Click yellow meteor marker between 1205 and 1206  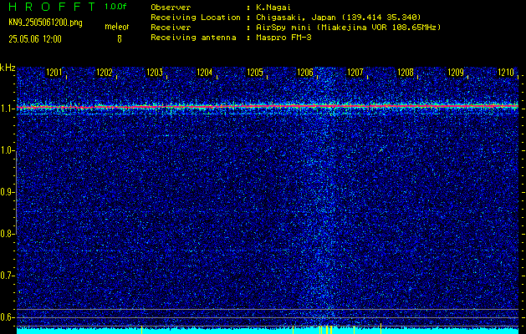293,330
